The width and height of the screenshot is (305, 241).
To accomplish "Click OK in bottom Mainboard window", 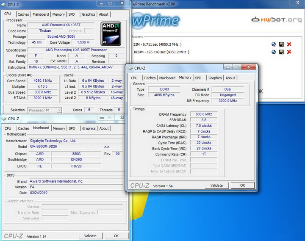I will 116,236.
